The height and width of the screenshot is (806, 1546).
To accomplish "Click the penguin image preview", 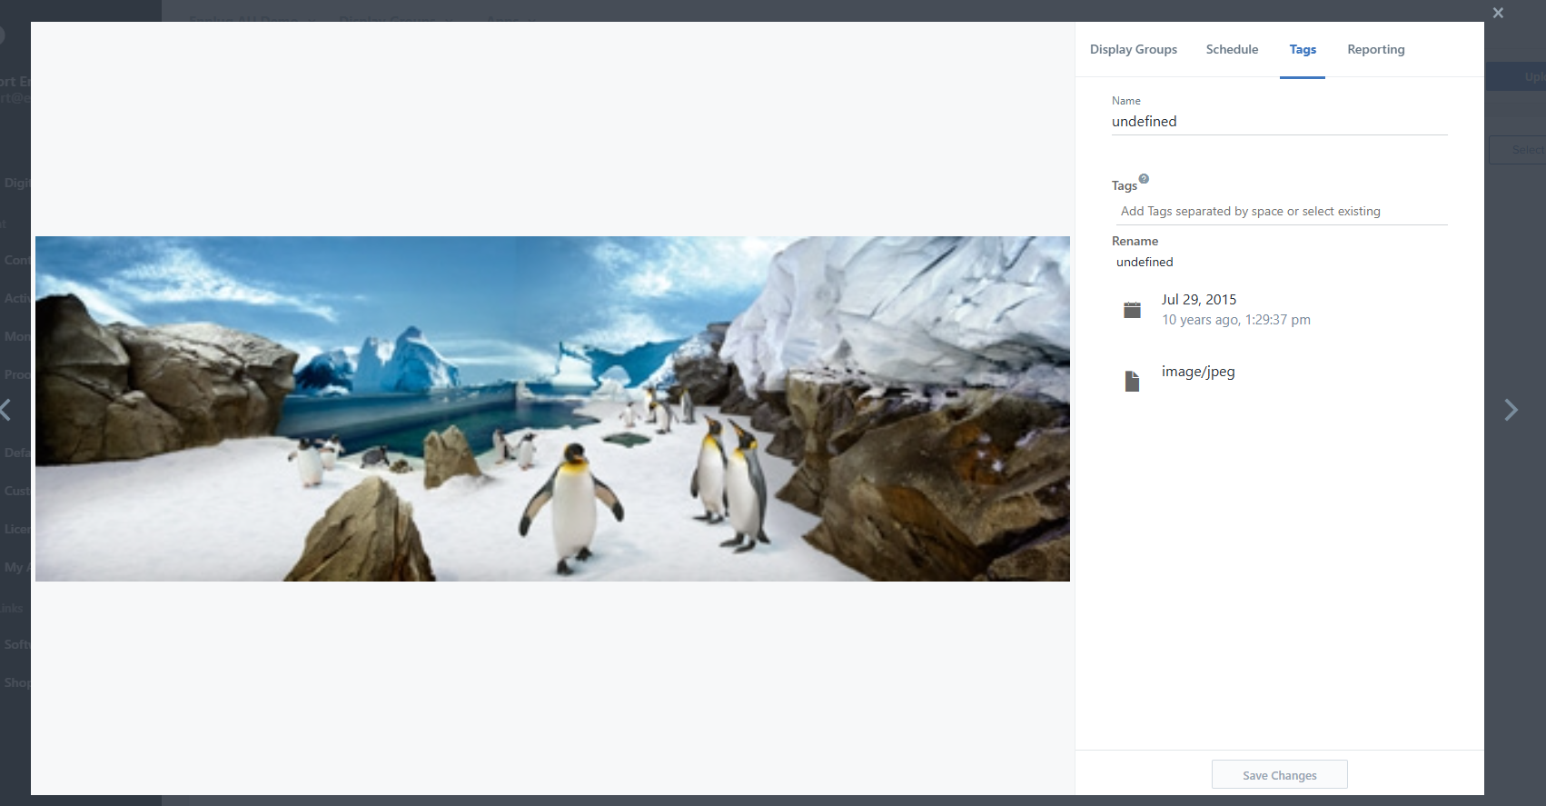I will [x=552, y=409].
